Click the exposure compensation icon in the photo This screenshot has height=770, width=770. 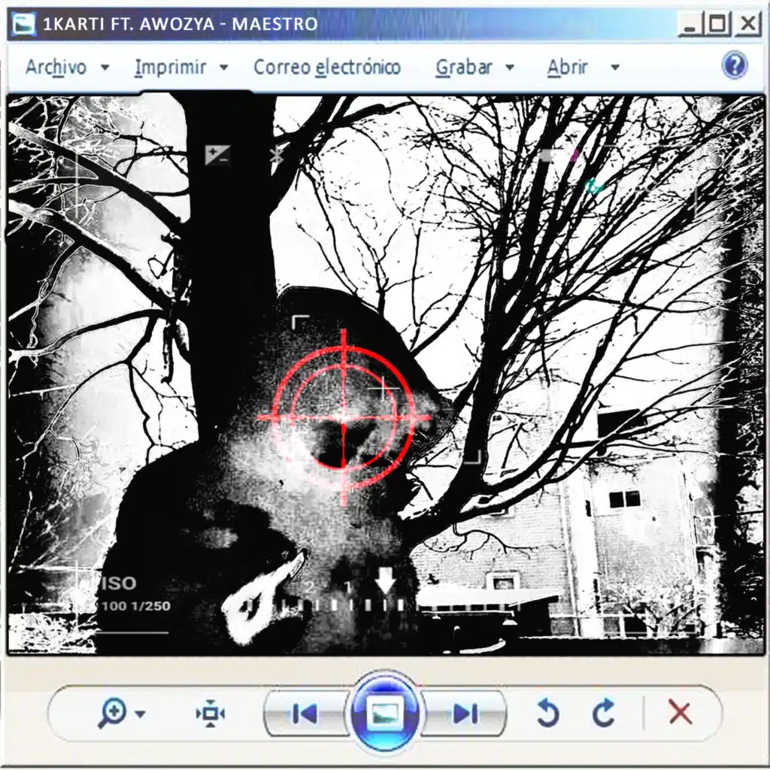pyautogui.click(x=217, y=156)
